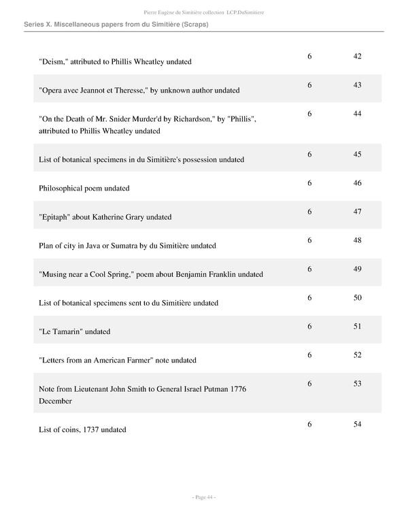Click the "Letters from an American Farmer" note
The width and height of the screenshot is (408, 528).
click(x=118, y=360)
